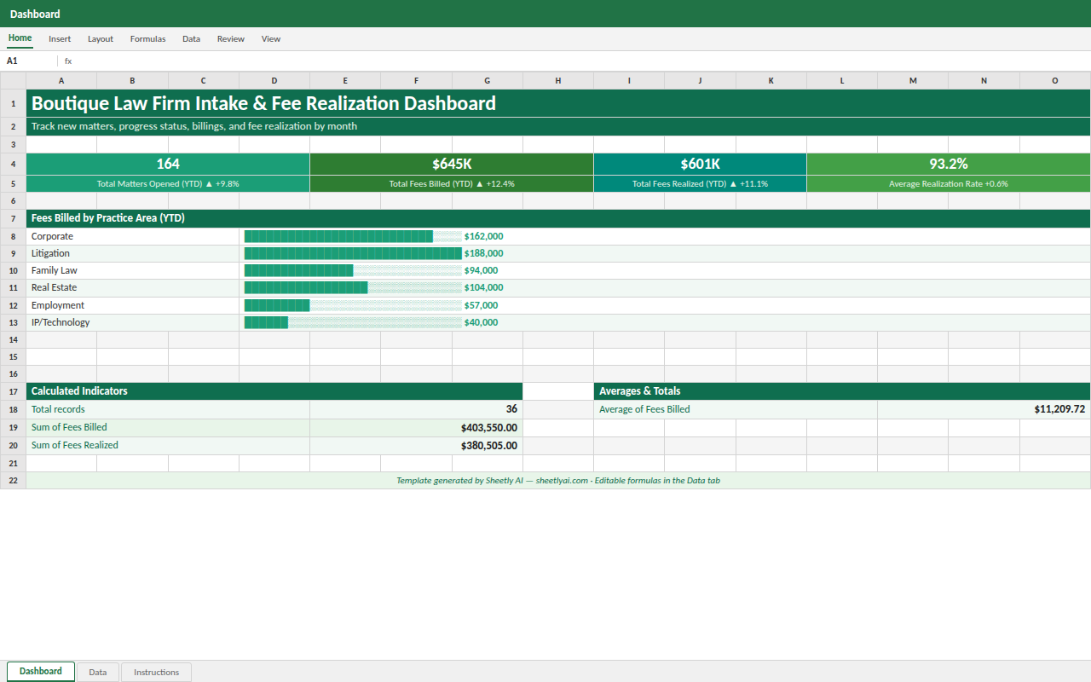This screenshot has height=682, width=1091.
Task: Click the Sheetly AI template footer
Action: 558,481
